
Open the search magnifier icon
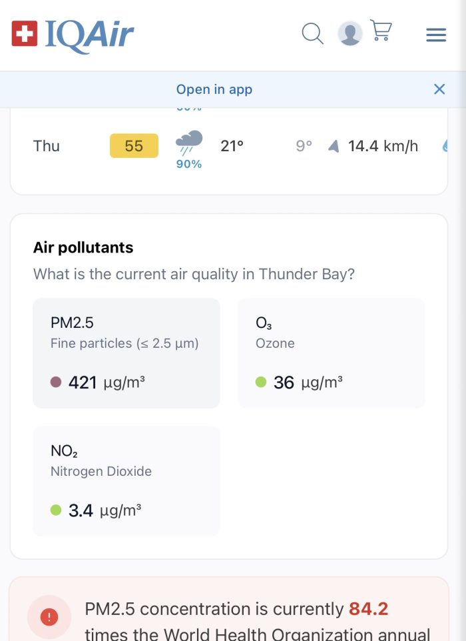pos(312,33)
